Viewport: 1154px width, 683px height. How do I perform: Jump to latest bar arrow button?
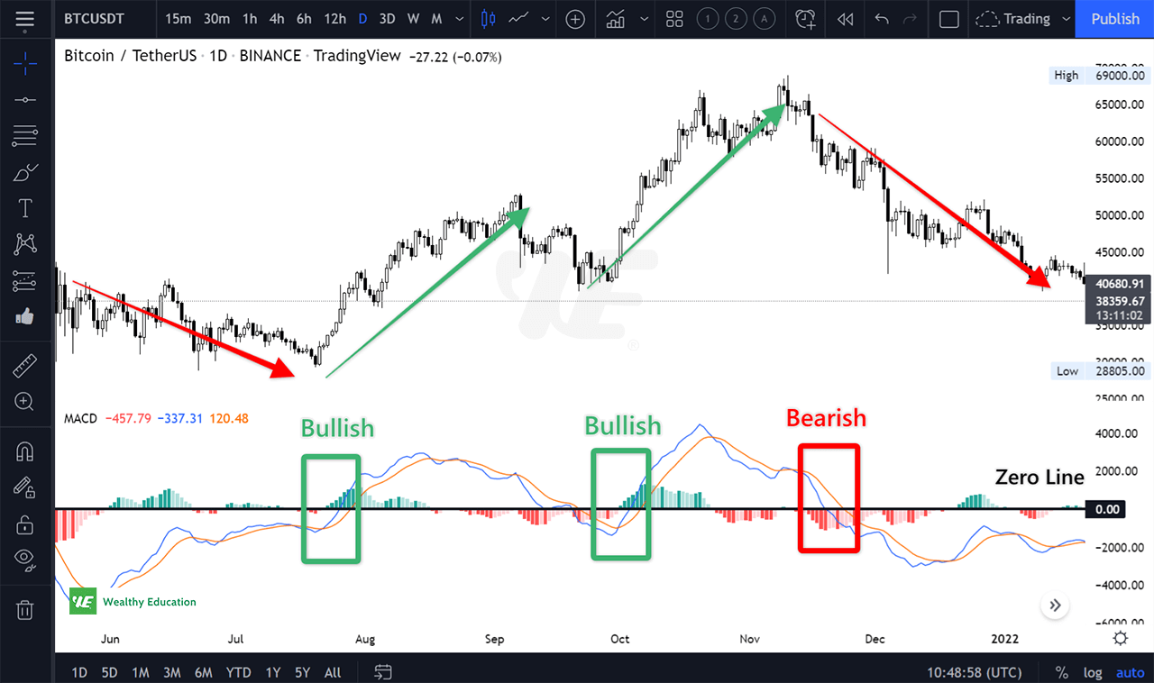click(x=1055, y=606)
